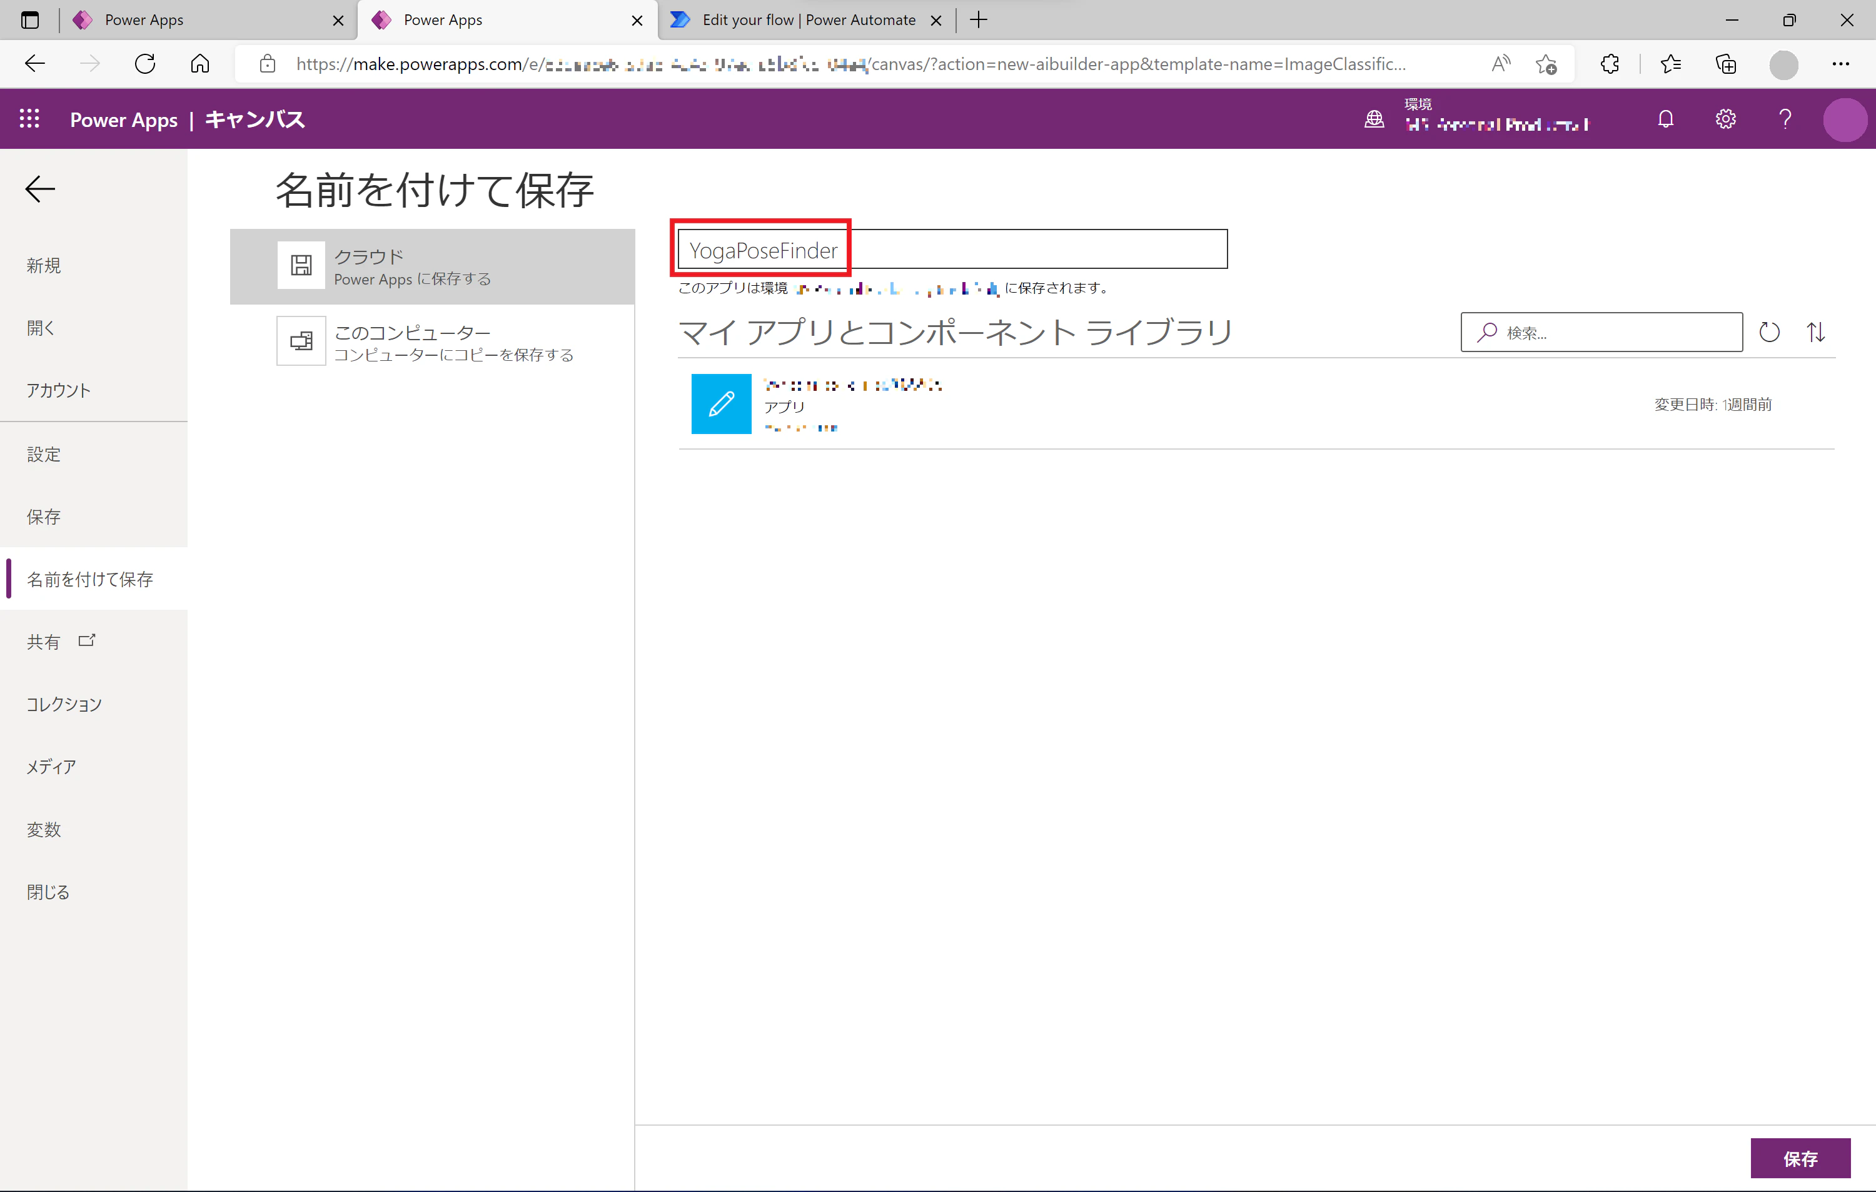Screen dimensions: 1876x1192
Task: Sort the app list with arrows icon
Action: pyautogui.click(x=1816, y=333)
